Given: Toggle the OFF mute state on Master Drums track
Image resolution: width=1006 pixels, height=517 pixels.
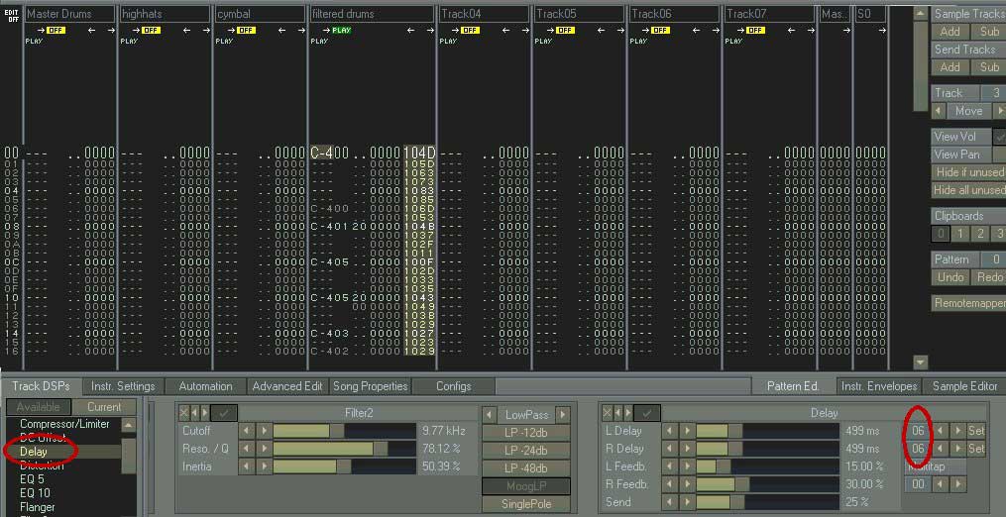Looking at the screenshot, I should click(x=55, y=30).
